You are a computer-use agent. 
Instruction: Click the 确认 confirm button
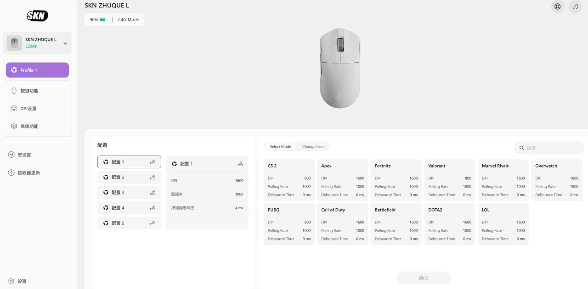click(x=424, y=278)
